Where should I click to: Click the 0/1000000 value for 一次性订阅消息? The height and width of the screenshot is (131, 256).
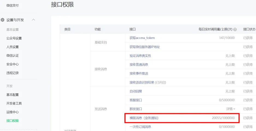(x=227, y=127)
